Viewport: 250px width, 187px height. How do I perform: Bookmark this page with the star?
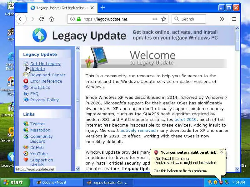pyautogui.click(x=164, y=19)
